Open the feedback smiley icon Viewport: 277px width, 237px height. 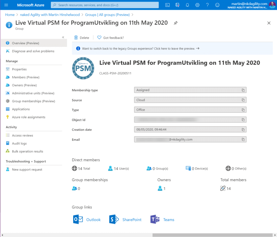pyautogui.click(x=217, y=5)
